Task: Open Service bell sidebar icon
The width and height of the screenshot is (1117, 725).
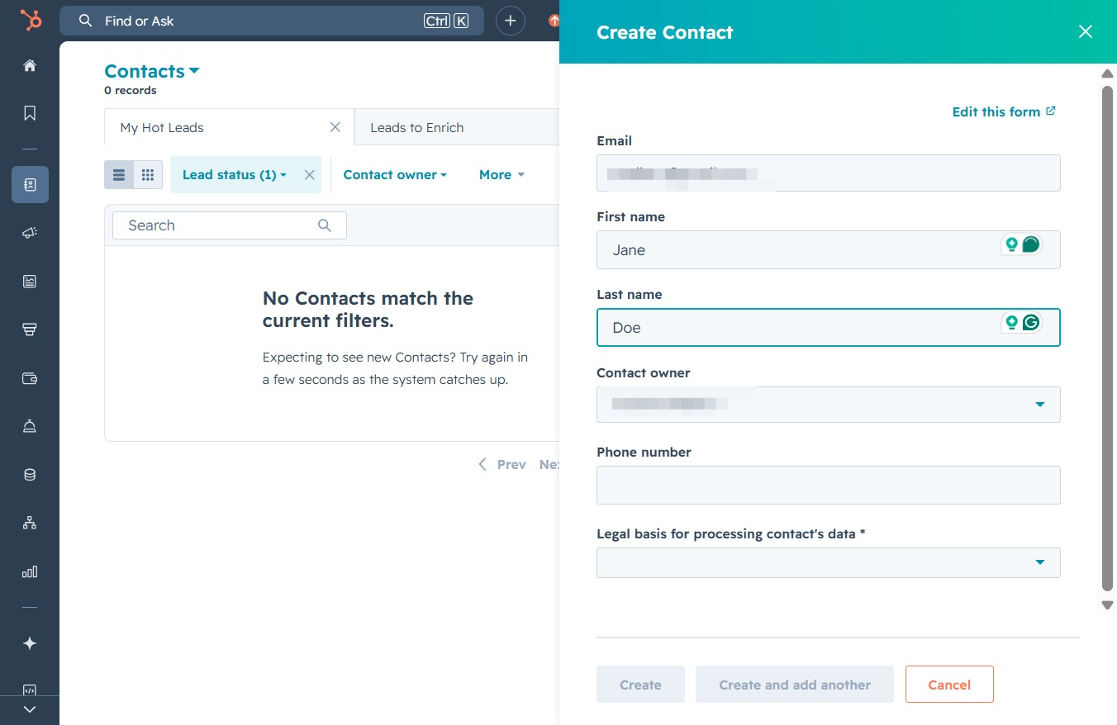Action: click(30, 426)
